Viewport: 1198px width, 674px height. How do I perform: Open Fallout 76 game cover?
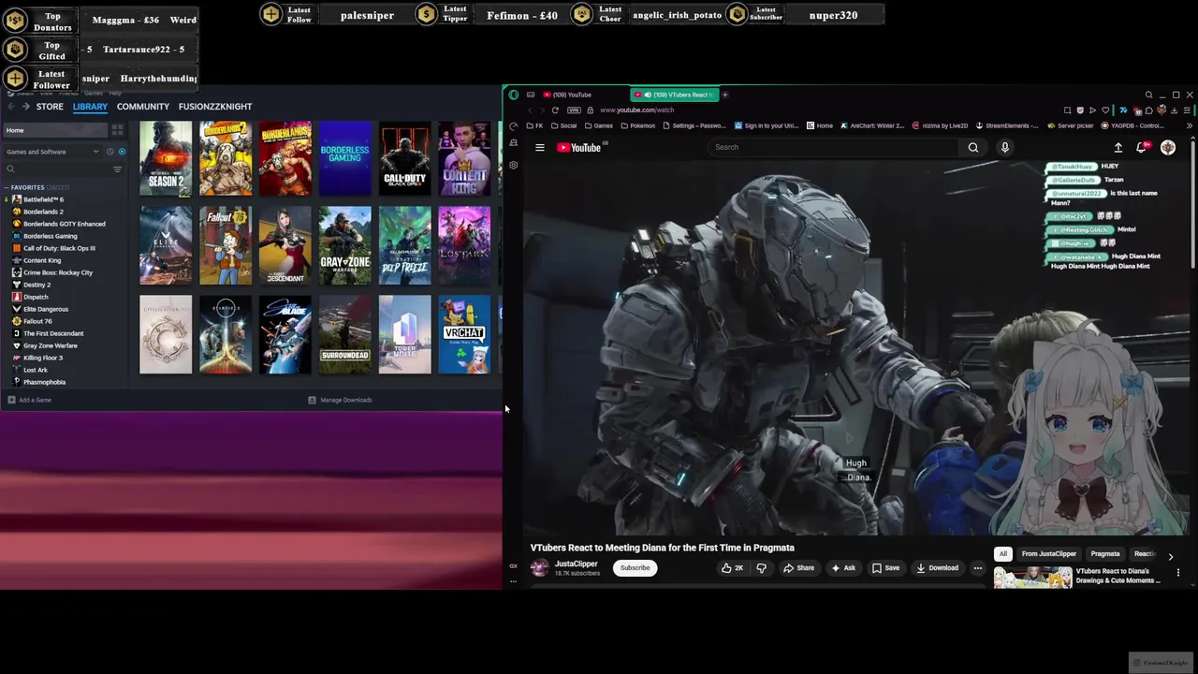click(226, 245)
